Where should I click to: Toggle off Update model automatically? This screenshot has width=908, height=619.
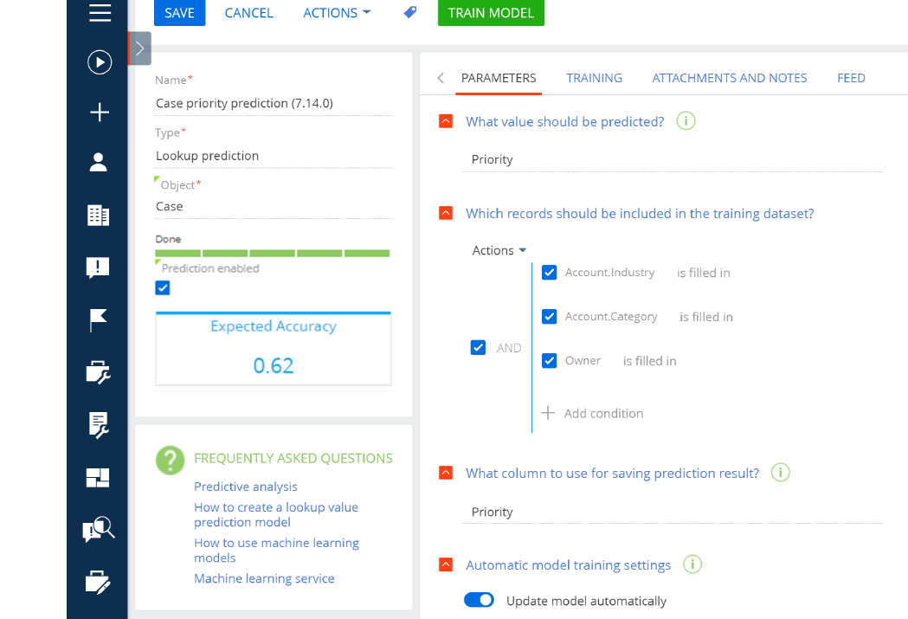coord(479,600)
